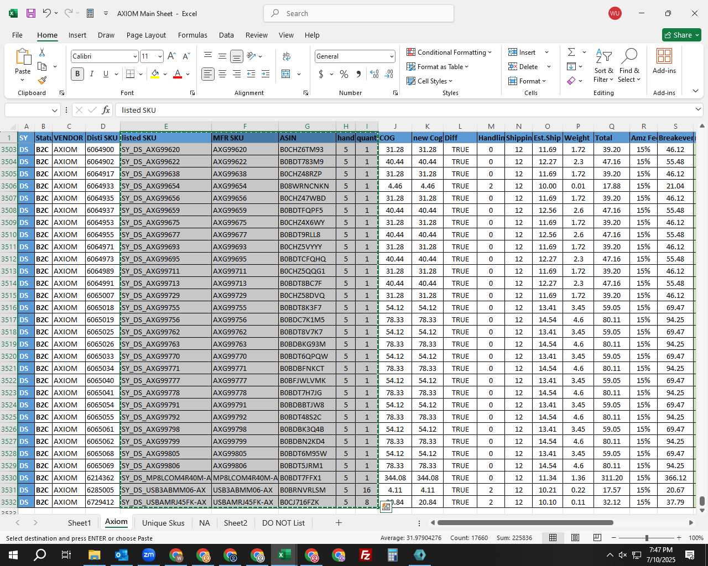Open the General number format dropdown
This screenshot has width=708, height=566.
click(x=392, y=56)
